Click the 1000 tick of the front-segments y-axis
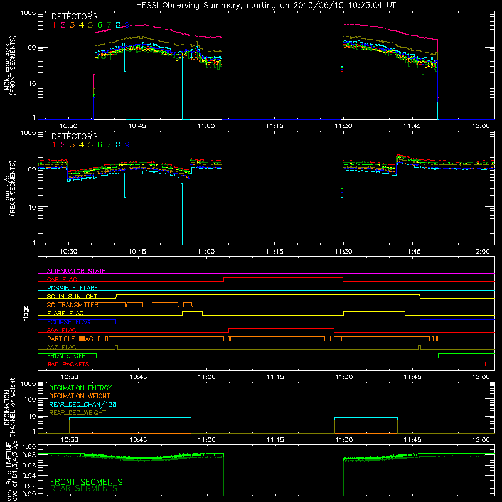Image resolution: width=502 pixels, height=502 pixels. tap(28, 13)
